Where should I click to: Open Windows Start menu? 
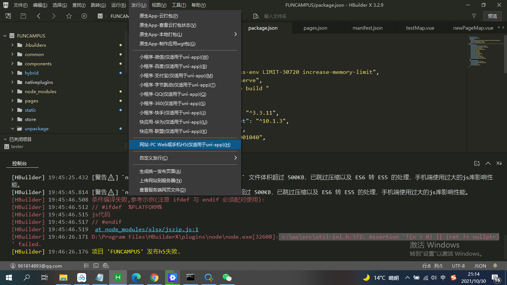(9, 278)
